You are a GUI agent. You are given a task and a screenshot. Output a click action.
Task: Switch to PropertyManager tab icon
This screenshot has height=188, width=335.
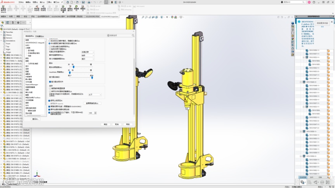point(8,22)
